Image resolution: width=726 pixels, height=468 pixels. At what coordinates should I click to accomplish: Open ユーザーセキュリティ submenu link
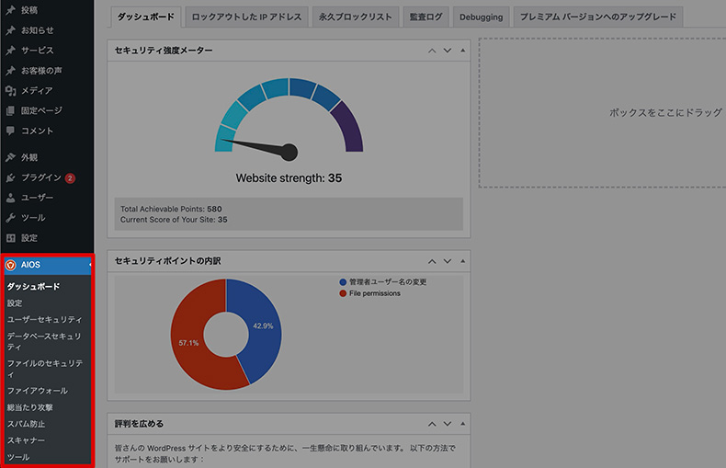pos(44,320)
